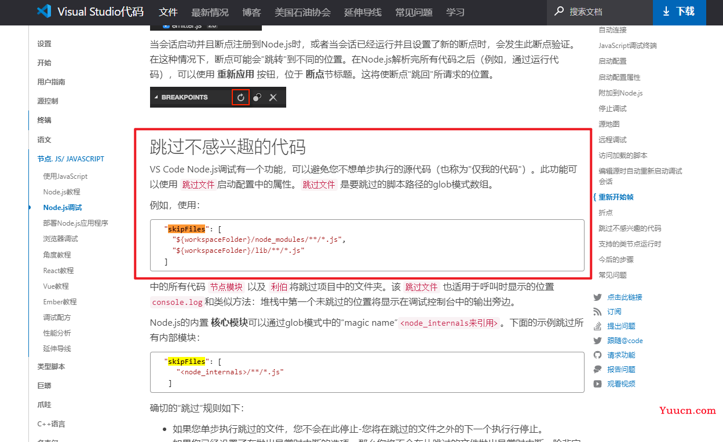Click 点击此链接 tweet link
Viewport: 723px width, 442px height.
pyautogui.click(x=625, y=297)
